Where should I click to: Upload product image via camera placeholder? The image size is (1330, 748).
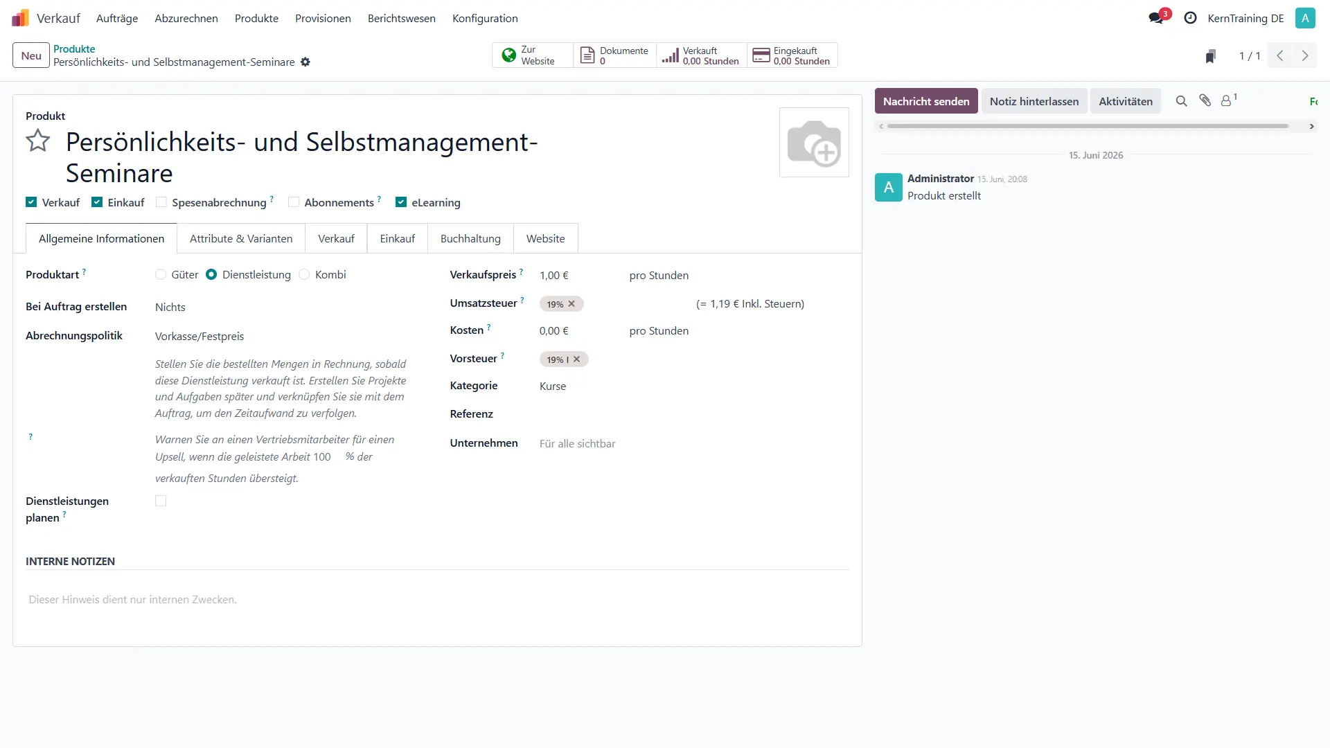coord(814,143)
